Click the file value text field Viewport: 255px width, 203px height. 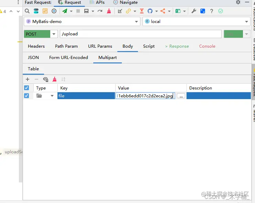tap(145, 96)
